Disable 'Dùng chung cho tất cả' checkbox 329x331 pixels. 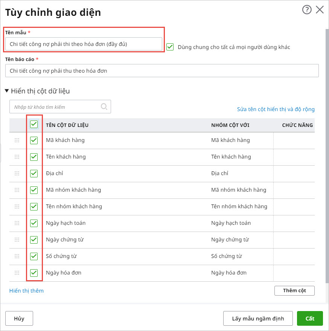170,47
